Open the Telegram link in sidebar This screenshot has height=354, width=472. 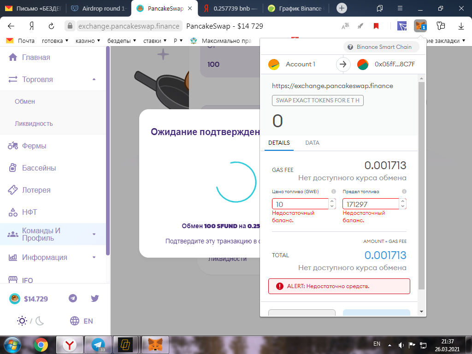[73, 298]
